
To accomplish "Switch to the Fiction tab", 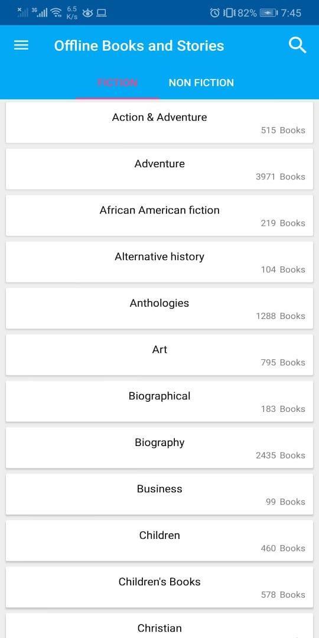I will click(117, 83).
